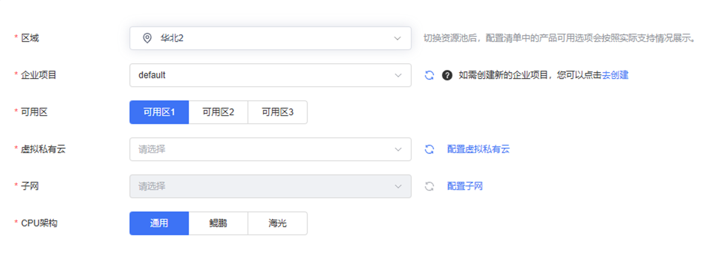Open the 虚拟私有云 selection dropdown
Viewport: 712px width, 254px height.
click(270, 149)
